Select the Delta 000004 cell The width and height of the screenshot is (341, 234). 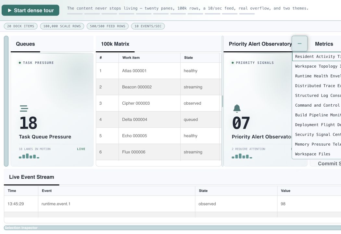tap(149, 120)
